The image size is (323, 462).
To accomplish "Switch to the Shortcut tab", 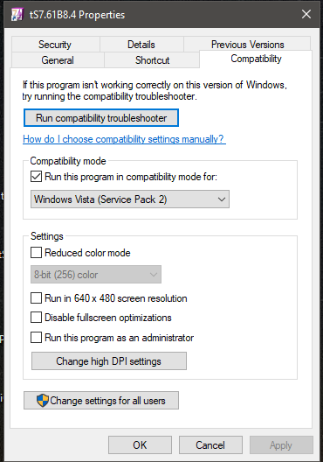I will 152,60.
